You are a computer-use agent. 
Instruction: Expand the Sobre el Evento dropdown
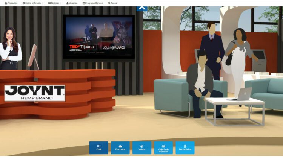click(x=33, y=3)
